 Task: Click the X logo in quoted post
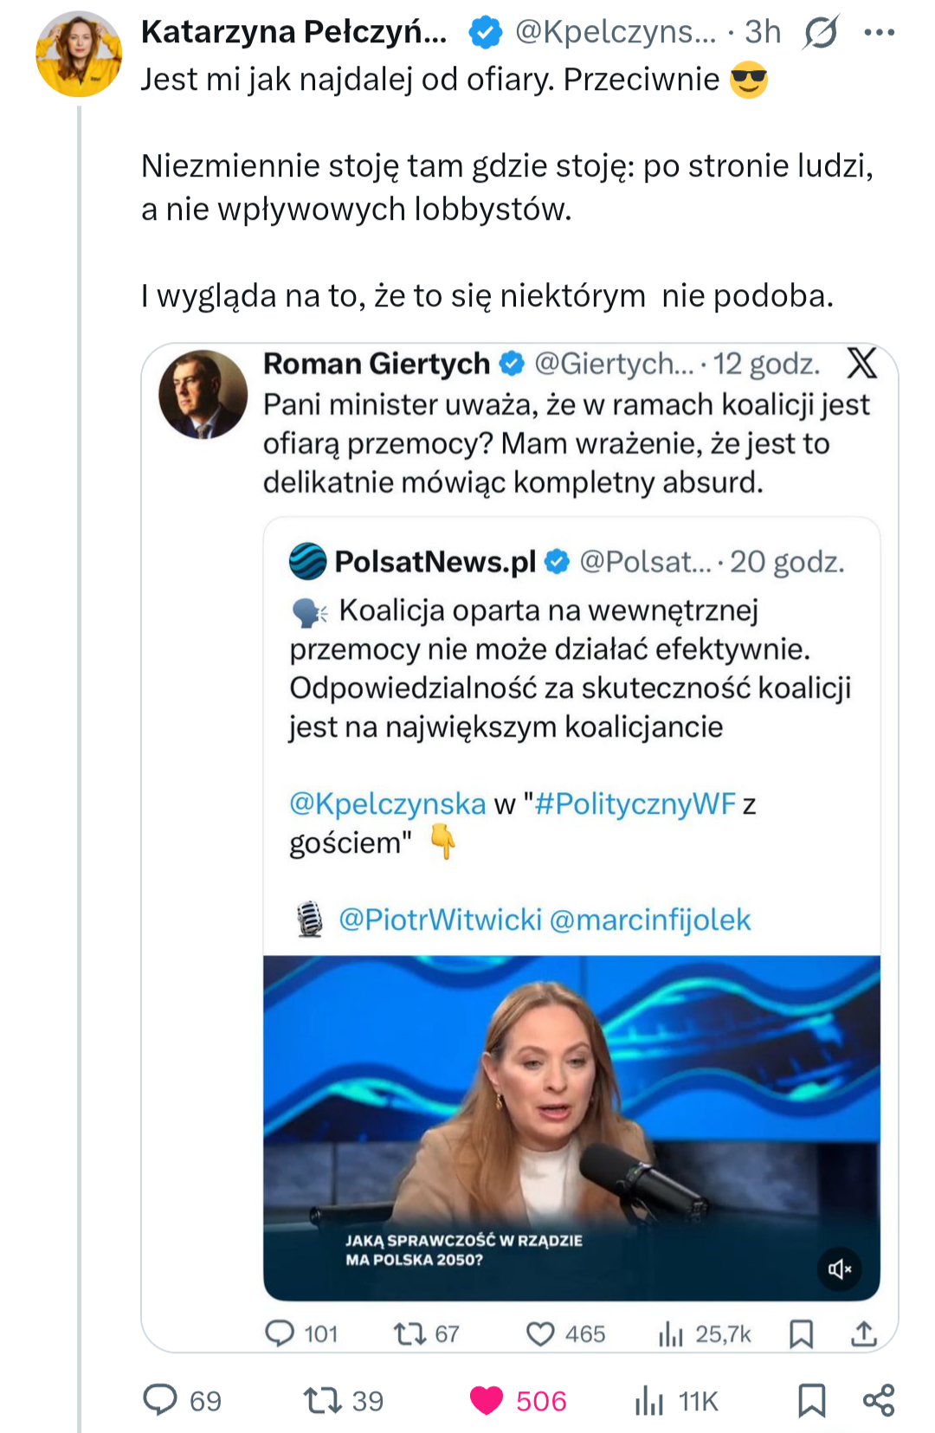coord(861,363)
